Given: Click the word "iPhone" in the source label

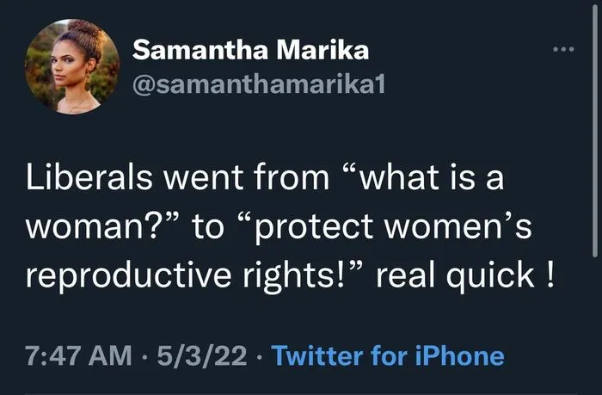Looking at the screenshot, I should point(464,355).
